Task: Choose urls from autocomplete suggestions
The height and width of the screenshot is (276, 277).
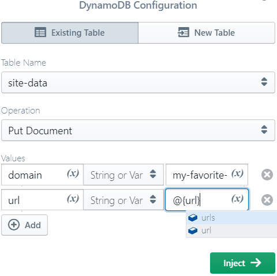Action: click(x=231, y=218)
